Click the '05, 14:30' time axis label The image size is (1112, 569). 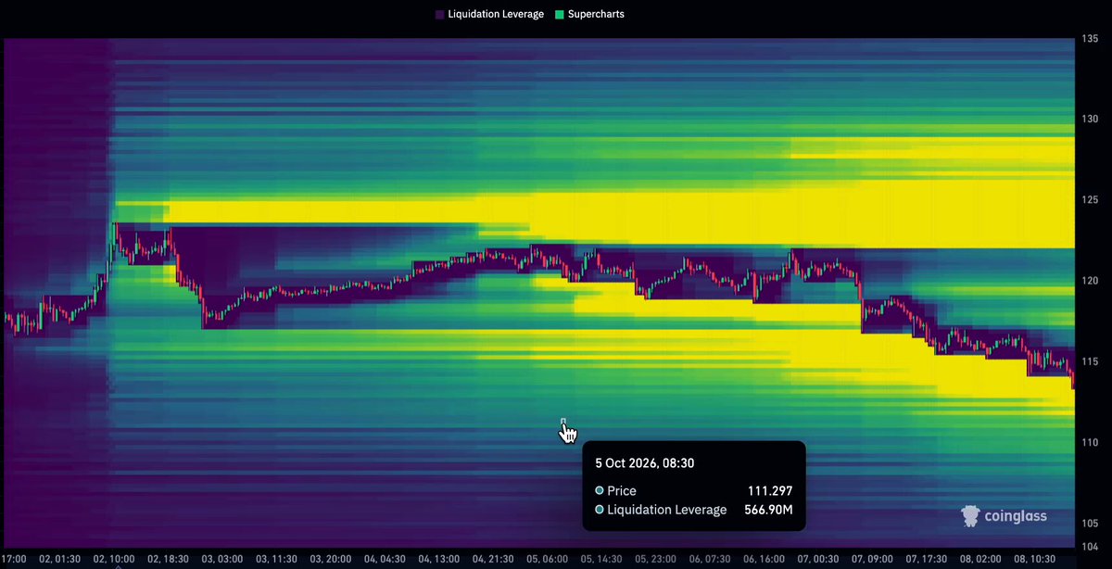[602, 560]
